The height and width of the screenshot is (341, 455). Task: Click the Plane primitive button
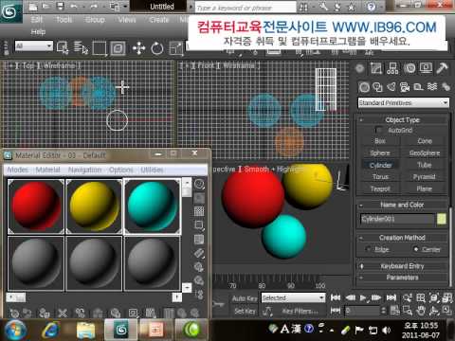425,188
